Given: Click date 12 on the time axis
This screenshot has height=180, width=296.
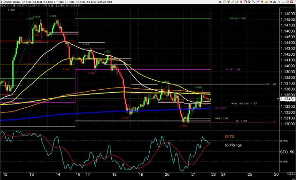Looking at the screenshot, I should point(5,174).
